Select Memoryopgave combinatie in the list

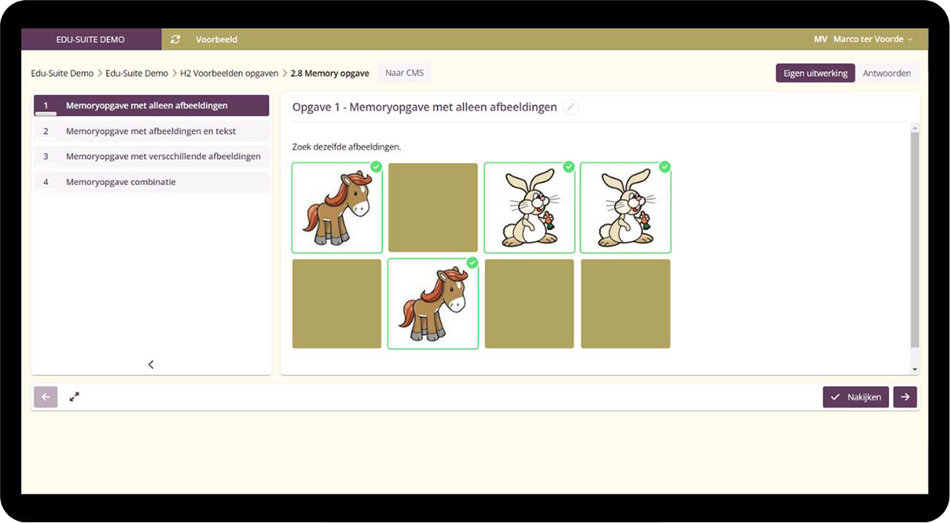(120, 182)
